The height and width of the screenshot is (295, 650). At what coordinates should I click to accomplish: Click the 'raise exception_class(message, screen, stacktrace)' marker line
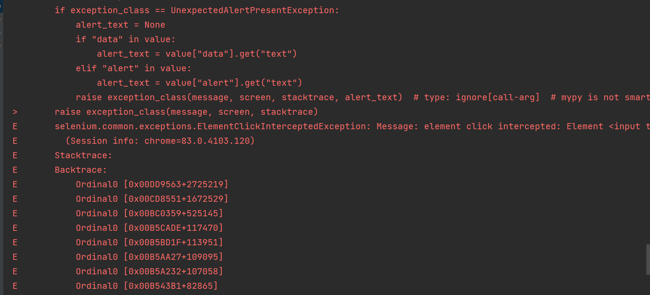[186, 112]
